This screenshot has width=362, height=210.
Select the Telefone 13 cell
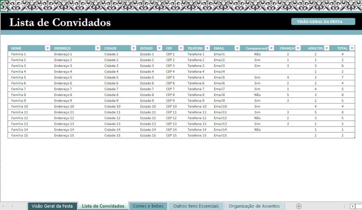coord(197,124)
